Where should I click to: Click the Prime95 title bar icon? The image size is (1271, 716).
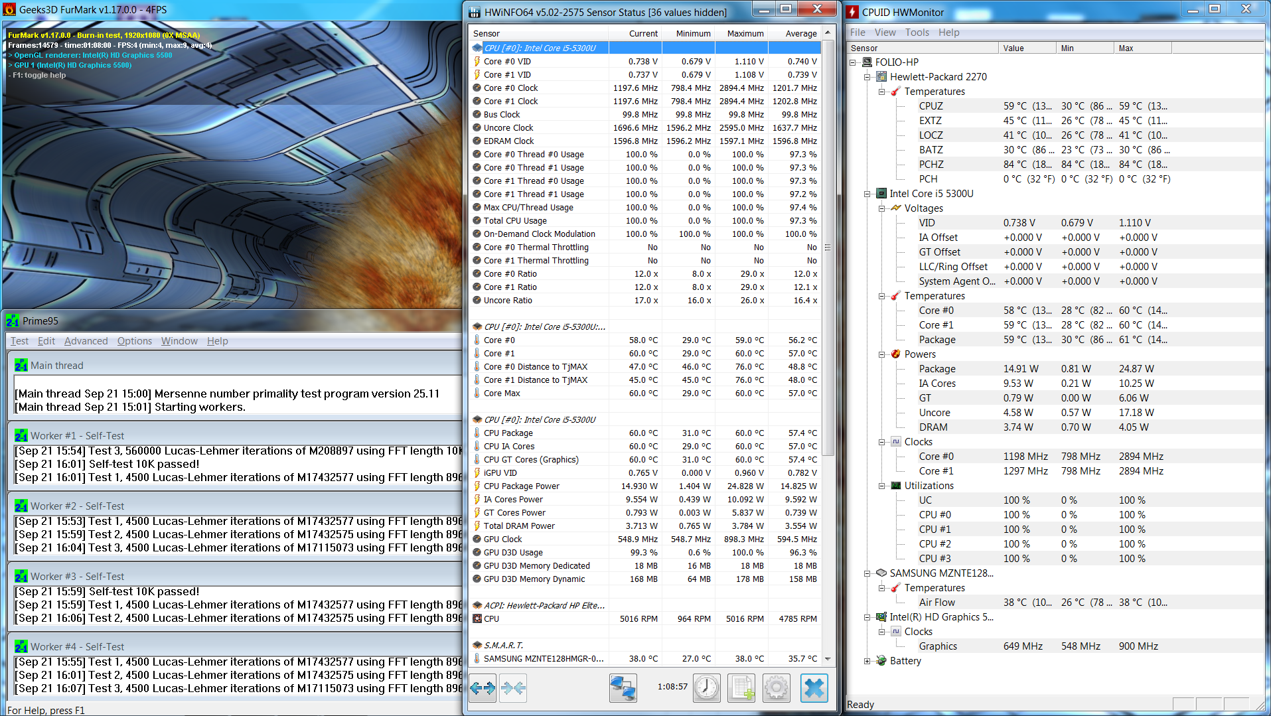pyautogui.click(x=13, y=321)
